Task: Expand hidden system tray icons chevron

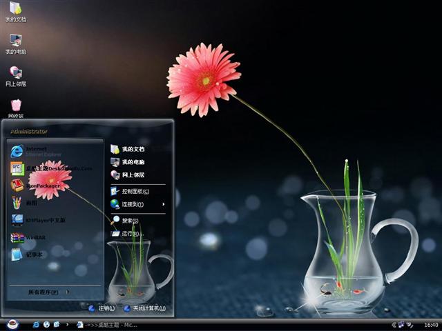Action: click(x=394, y=325)
